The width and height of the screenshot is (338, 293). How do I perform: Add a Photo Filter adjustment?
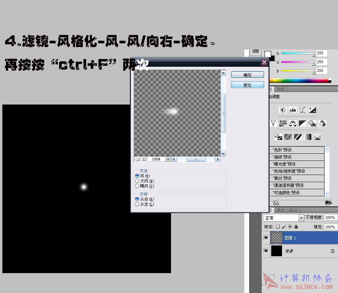point(312,123)
